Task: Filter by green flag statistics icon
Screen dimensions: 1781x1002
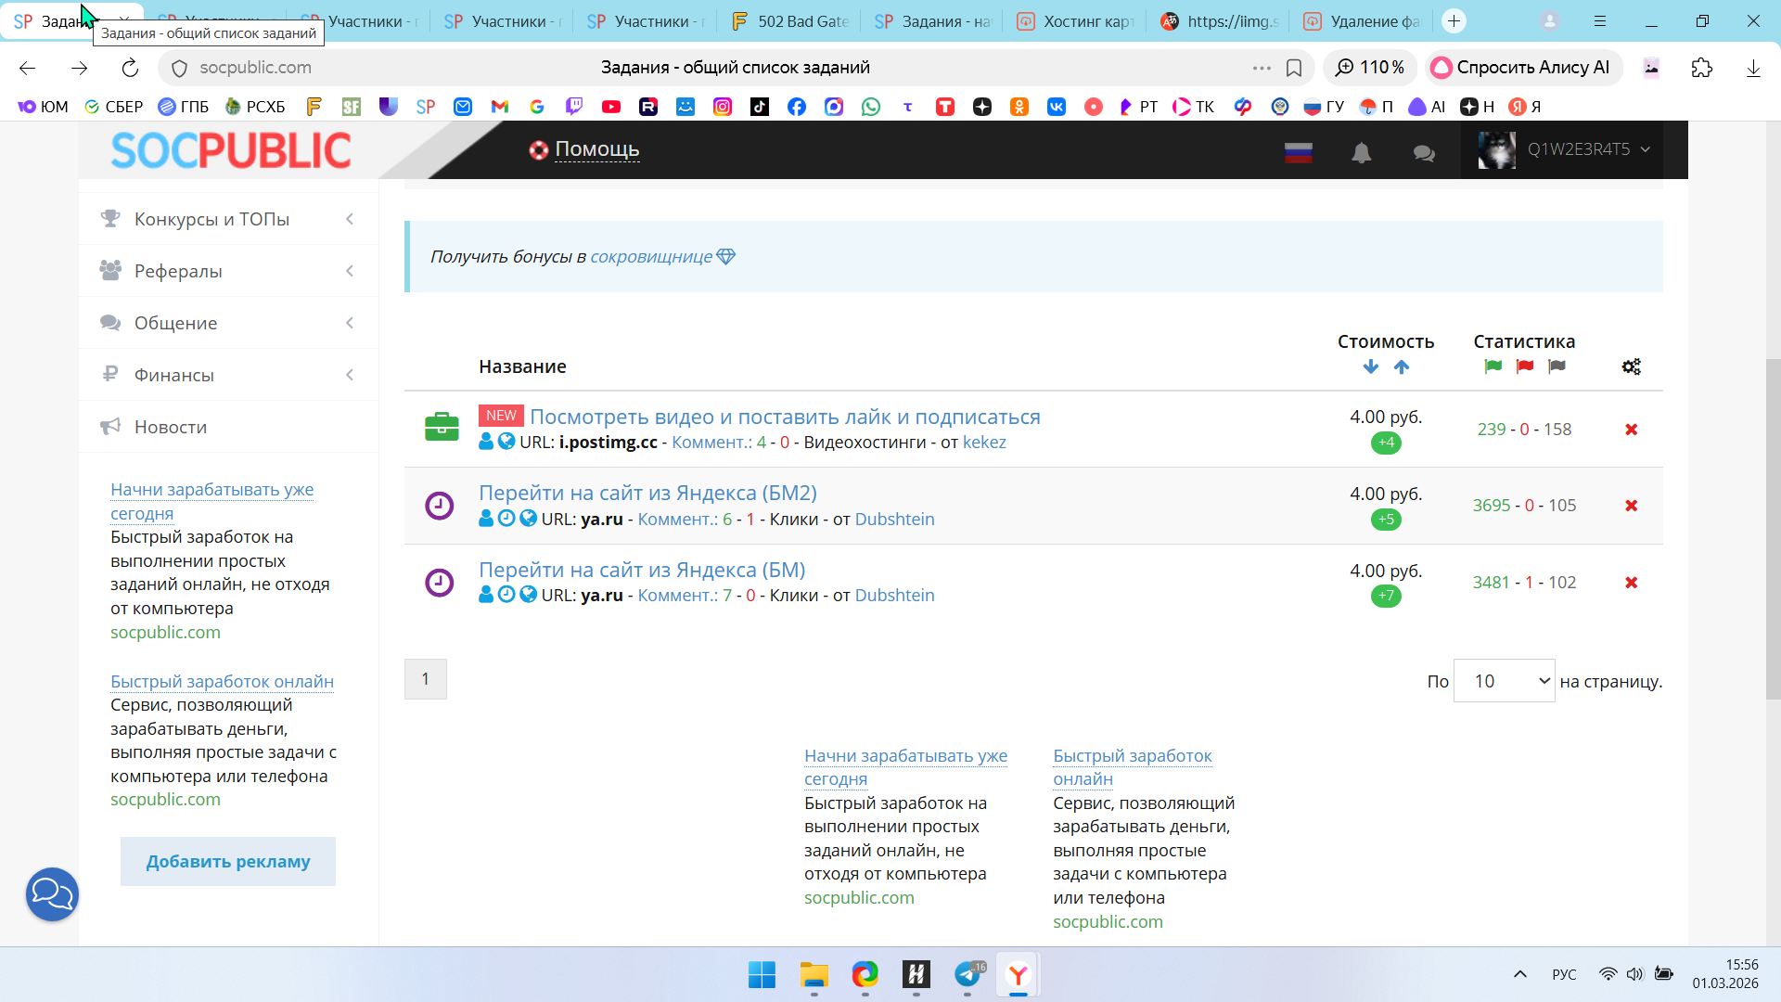Action: (1493, 367)
